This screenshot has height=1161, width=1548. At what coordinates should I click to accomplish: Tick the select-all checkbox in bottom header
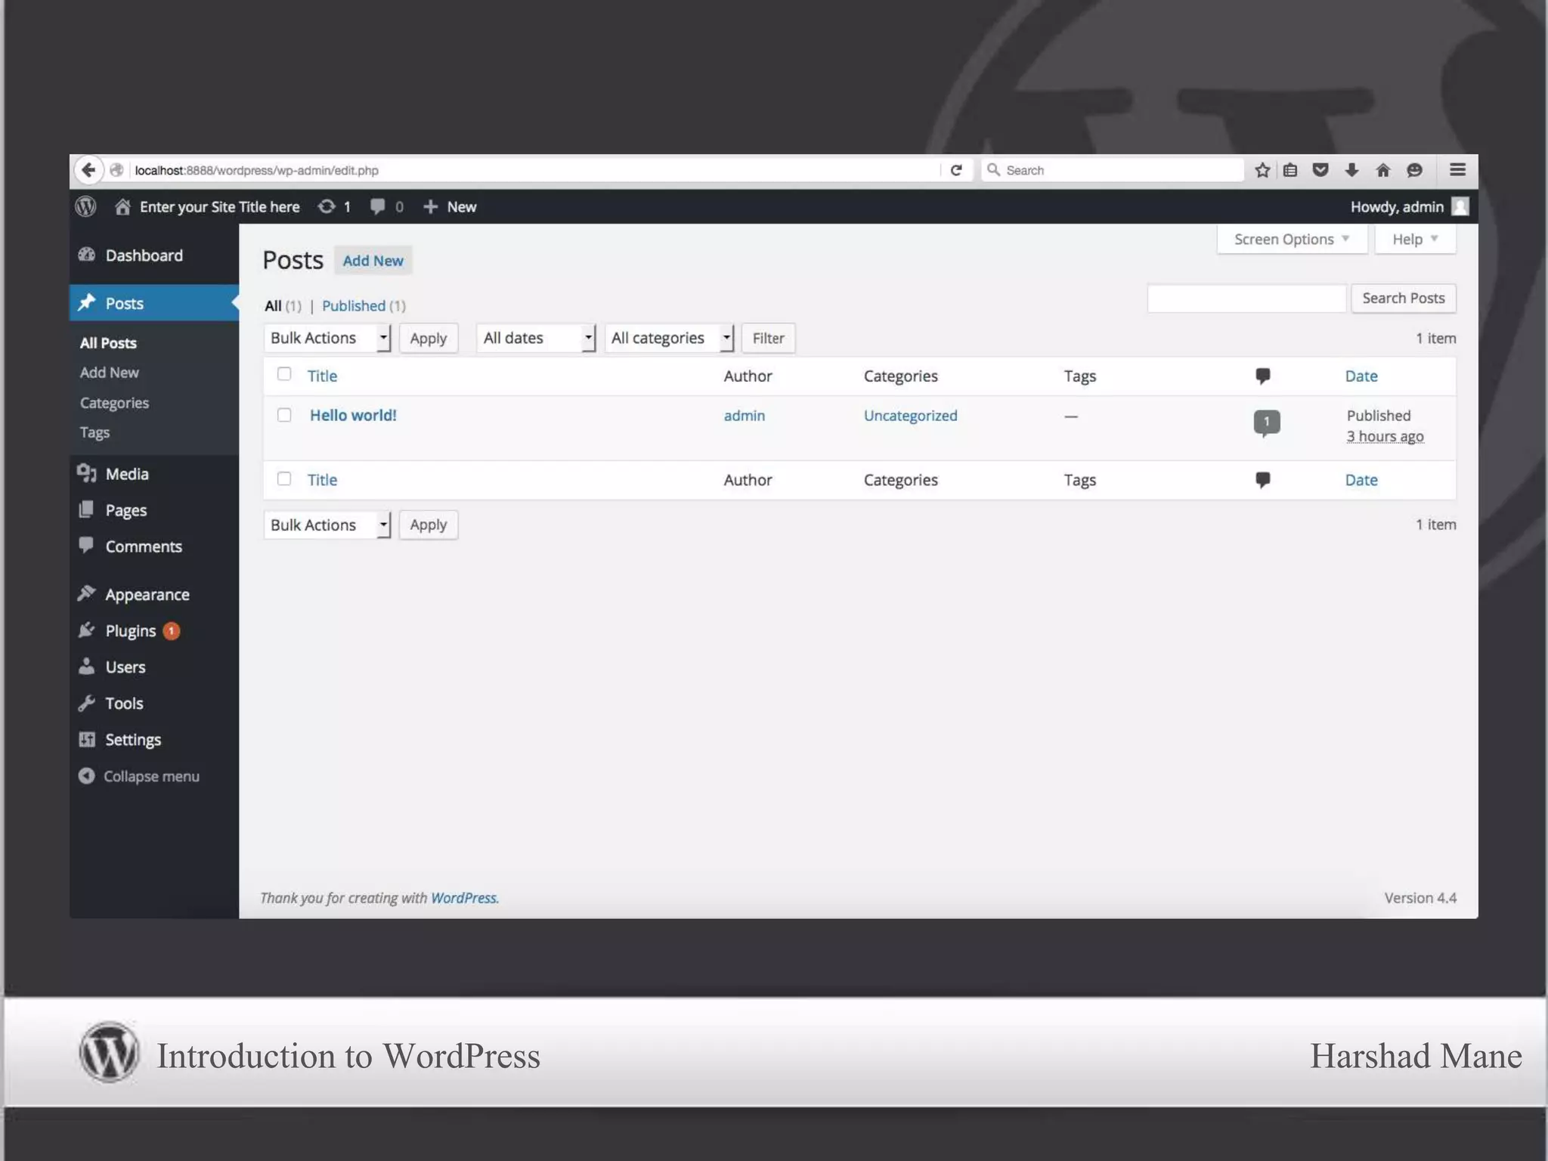(284, 478)
